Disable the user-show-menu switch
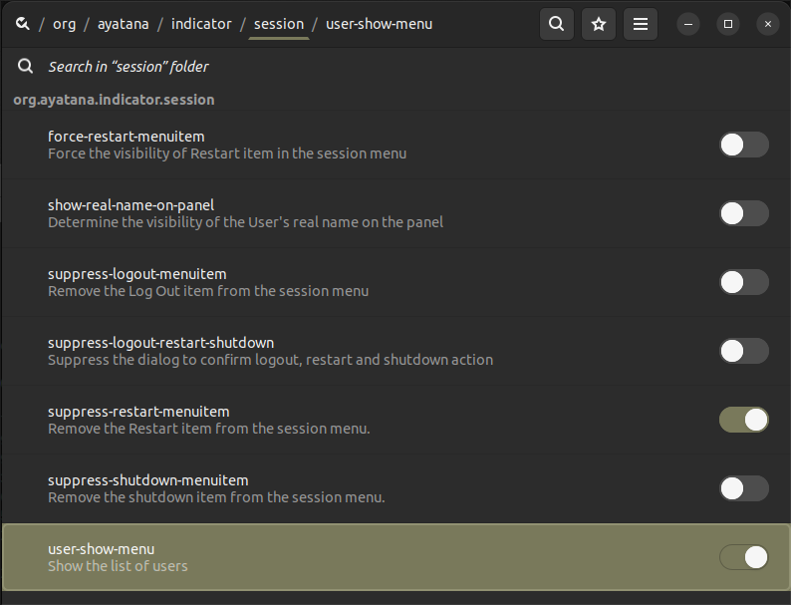The width and height of the screenshot is (791, 605). [x=743, y=557]
